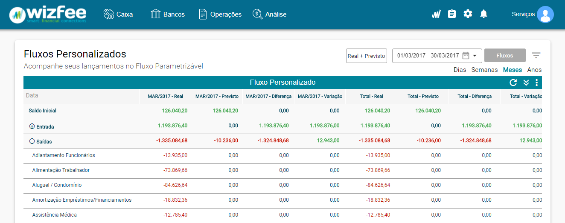The height and width of the screenshot is (223, 565).
Task: Switch view to Semanas
Action: pyautogui.click(x=484, y=70)
